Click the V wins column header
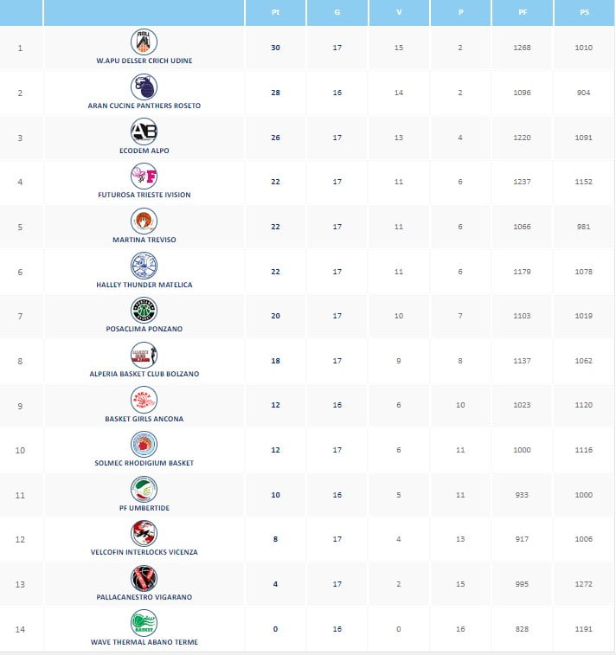The height and width of the screenshot is (655, 616). (399, 13)
